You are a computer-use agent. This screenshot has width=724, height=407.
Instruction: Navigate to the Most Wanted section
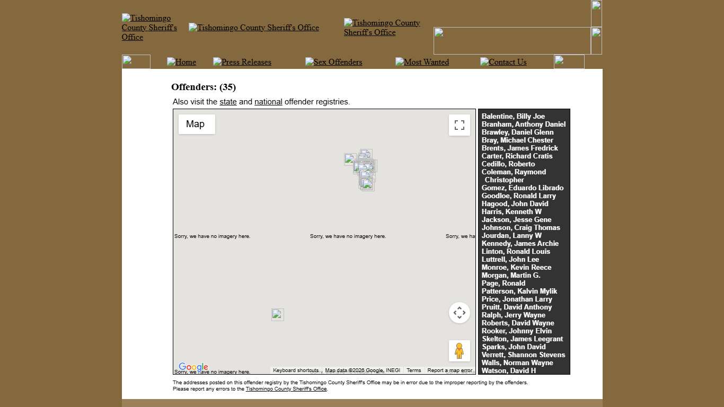(426, 62)
